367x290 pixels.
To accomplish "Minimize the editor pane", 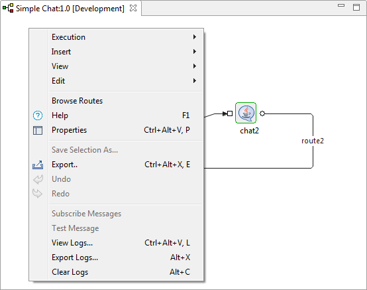I will pos(341,5).
